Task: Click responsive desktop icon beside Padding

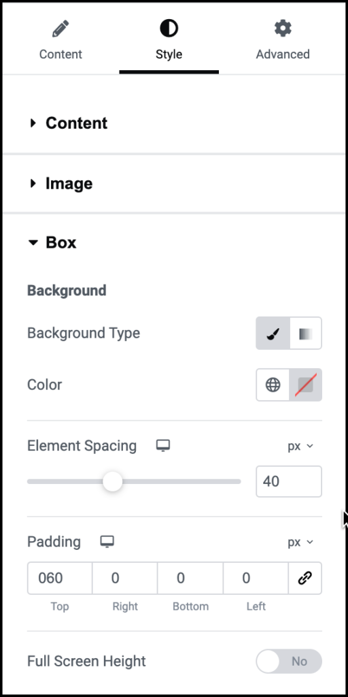Action: click(x=107, y=541)
